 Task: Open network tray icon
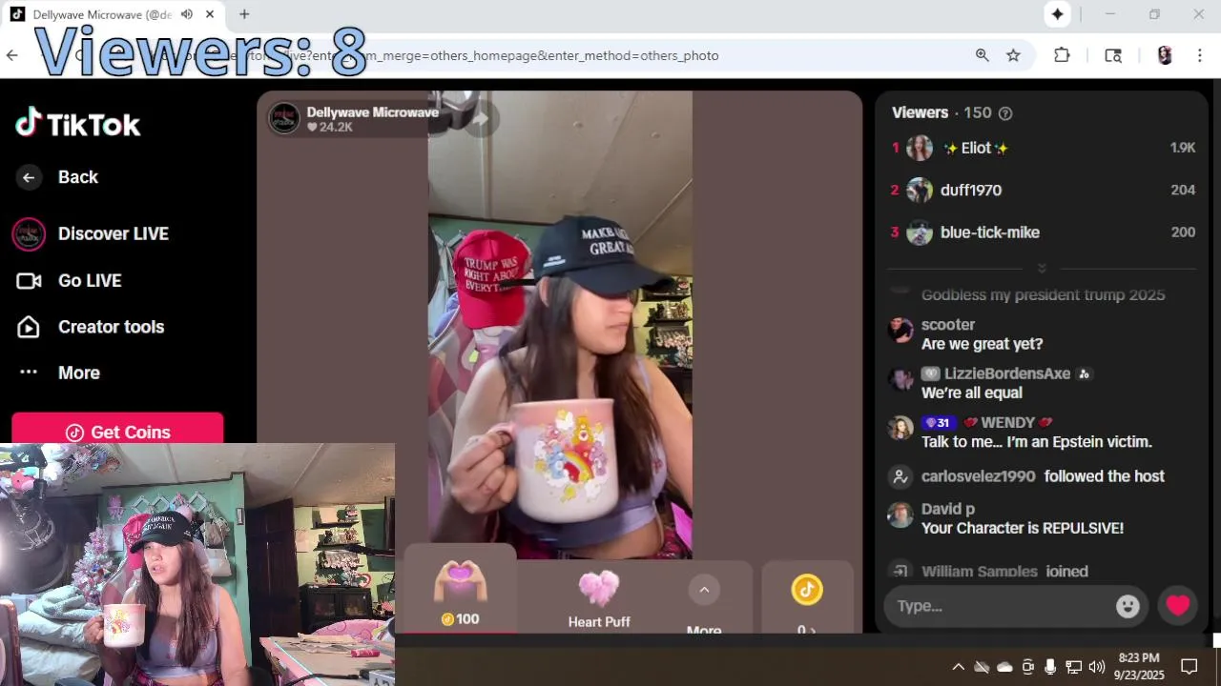click(1073, 667)
